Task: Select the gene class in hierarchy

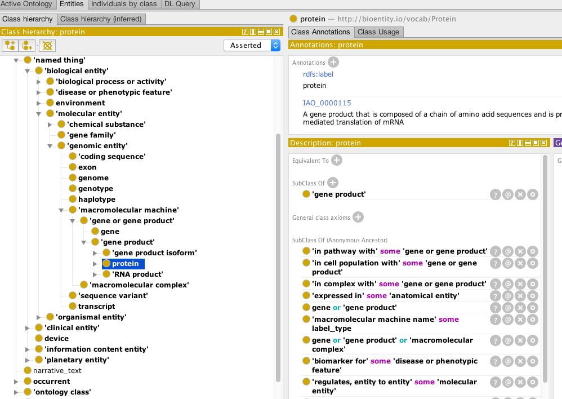Action: [x=110, y=232]
